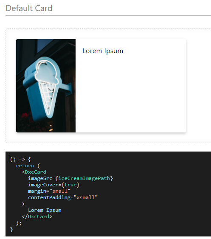This screenshot has width=211, height=239.
Task: Click the dashed preview area beside the card
Action: [198, 86]
